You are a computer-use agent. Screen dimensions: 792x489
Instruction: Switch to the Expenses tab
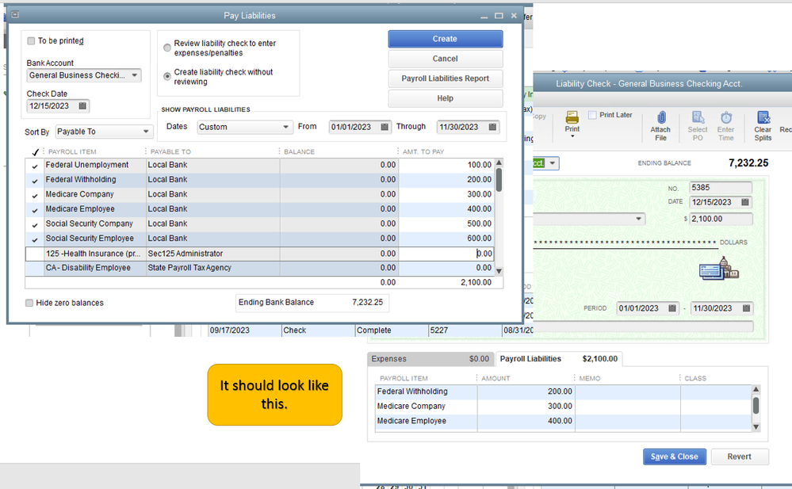(430, 359)
